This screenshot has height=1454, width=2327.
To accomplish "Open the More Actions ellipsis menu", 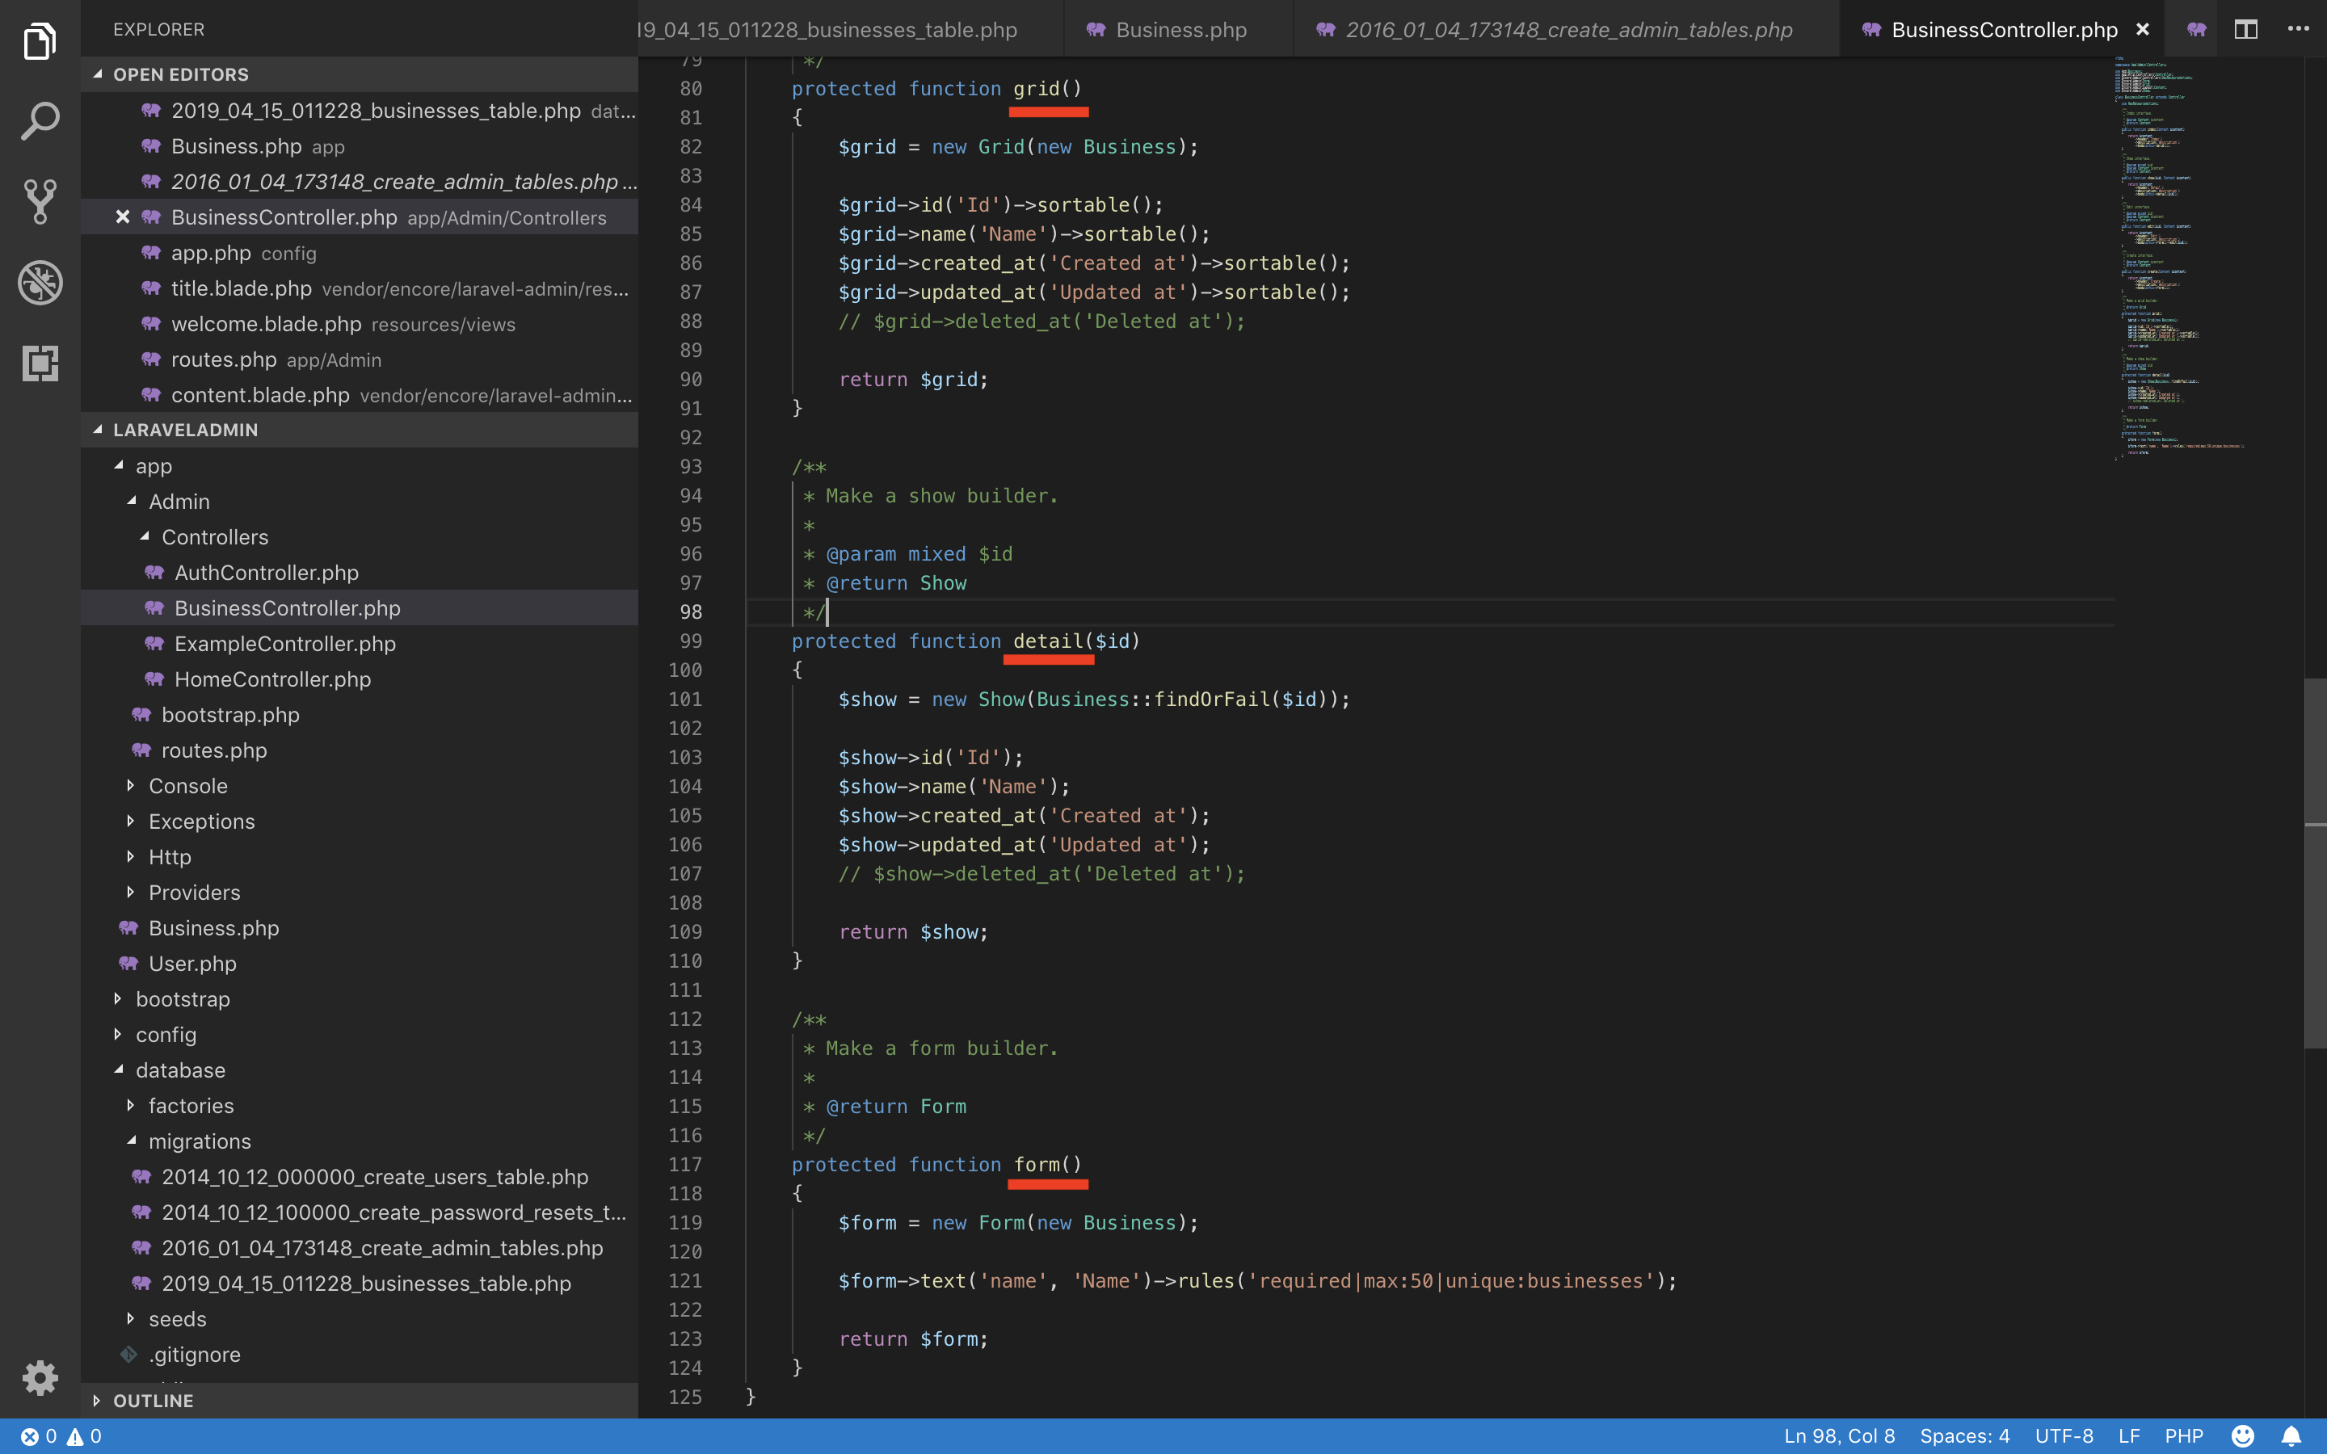I will click(2298, 30).
